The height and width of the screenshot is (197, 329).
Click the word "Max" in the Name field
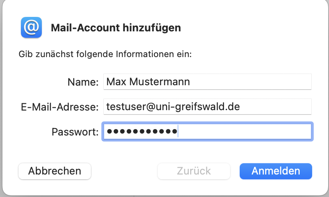(115, 82)
